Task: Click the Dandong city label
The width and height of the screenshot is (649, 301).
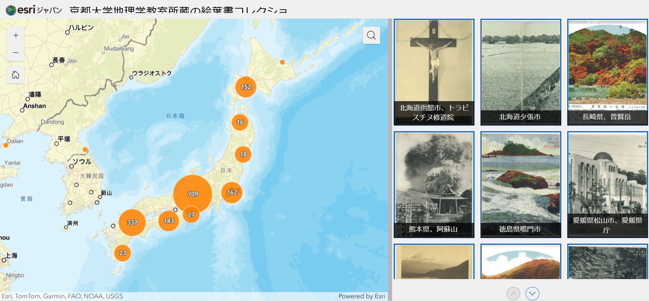Action: [x=52, y=122]
